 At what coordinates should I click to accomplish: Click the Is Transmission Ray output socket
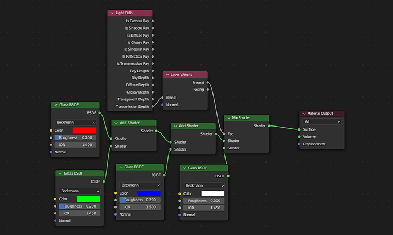click(x=153, y=64)
